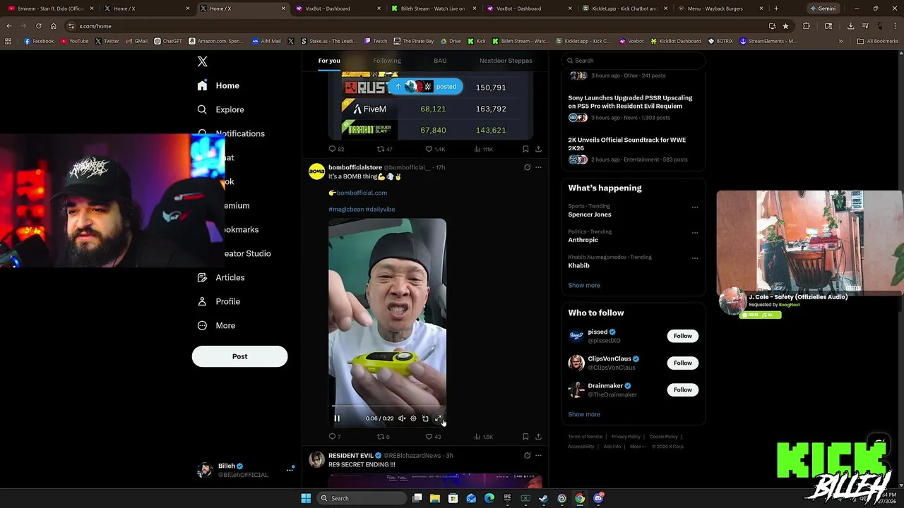The image size is (904, 508).
Task: Show more under Who to follow
Action: point(584,414)
